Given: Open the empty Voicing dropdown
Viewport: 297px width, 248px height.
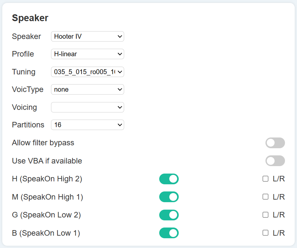Looking at the screenshot, I should (x=87, y=107).
